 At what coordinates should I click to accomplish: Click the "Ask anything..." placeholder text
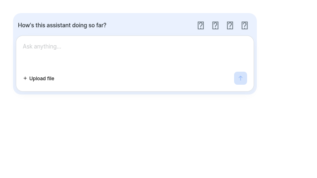coord(42,46)
